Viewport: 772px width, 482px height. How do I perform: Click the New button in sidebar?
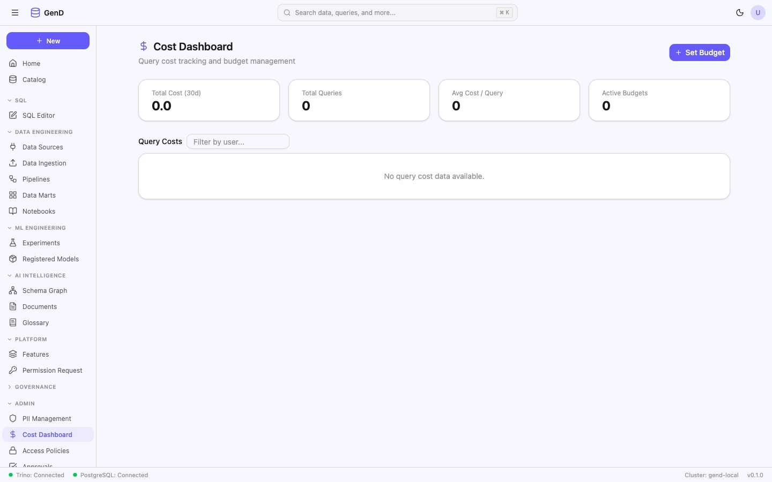48,41
